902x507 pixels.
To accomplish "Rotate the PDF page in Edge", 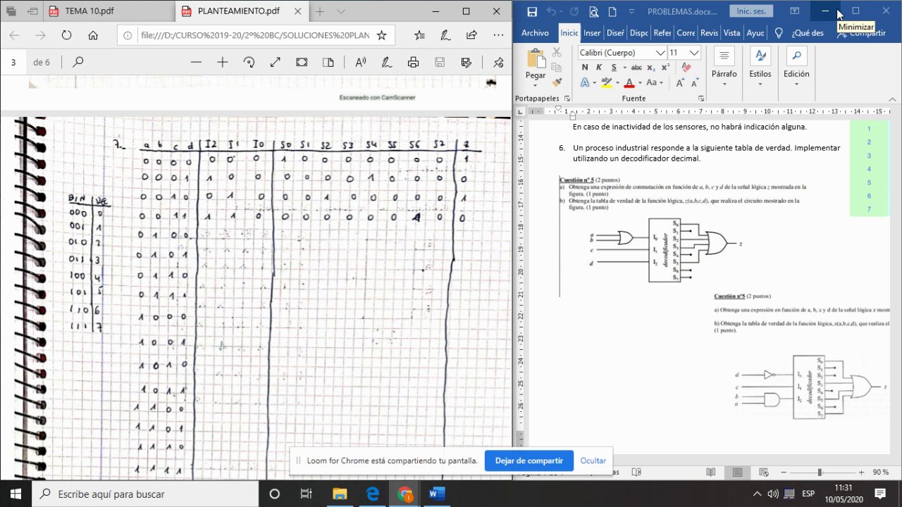I will point(249,62).
